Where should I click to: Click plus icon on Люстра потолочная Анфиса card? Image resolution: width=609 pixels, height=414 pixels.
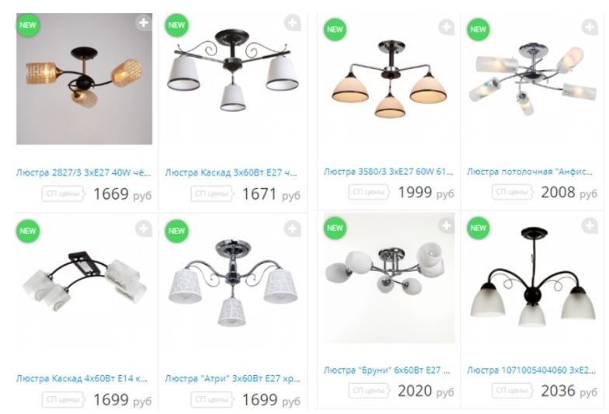(590, 27)
